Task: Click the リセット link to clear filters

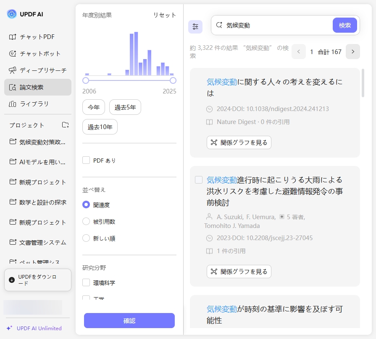Action: pyautogui.click(x=164, y=15)
